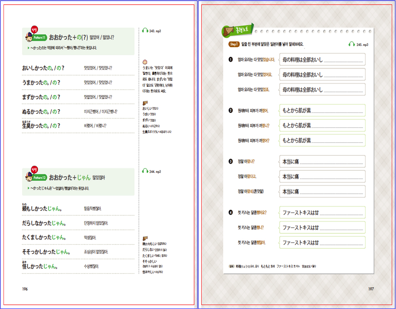Click the green 훈련노트 header banner

tap(237, 31)
